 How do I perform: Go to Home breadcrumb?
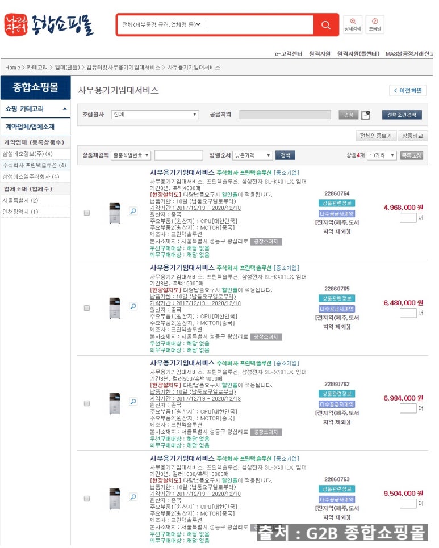pyautogui.click(x=12, y=68)
